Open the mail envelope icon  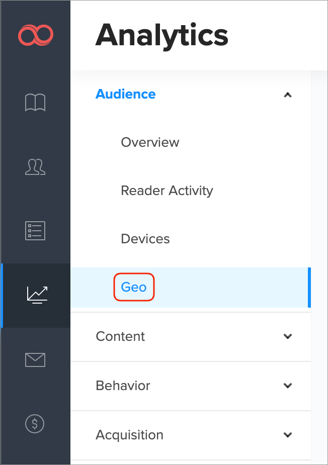(x=35, y=359)
